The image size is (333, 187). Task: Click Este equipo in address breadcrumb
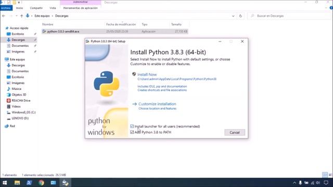click(42, 16)
